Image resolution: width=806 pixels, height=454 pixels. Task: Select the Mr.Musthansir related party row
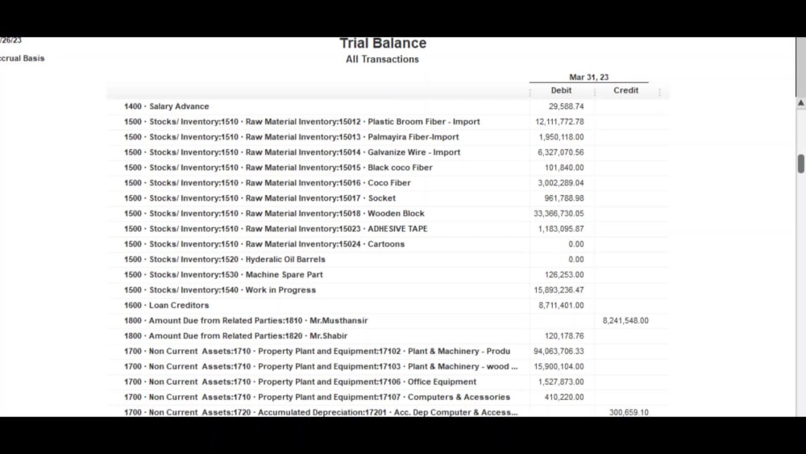[388, 321]
